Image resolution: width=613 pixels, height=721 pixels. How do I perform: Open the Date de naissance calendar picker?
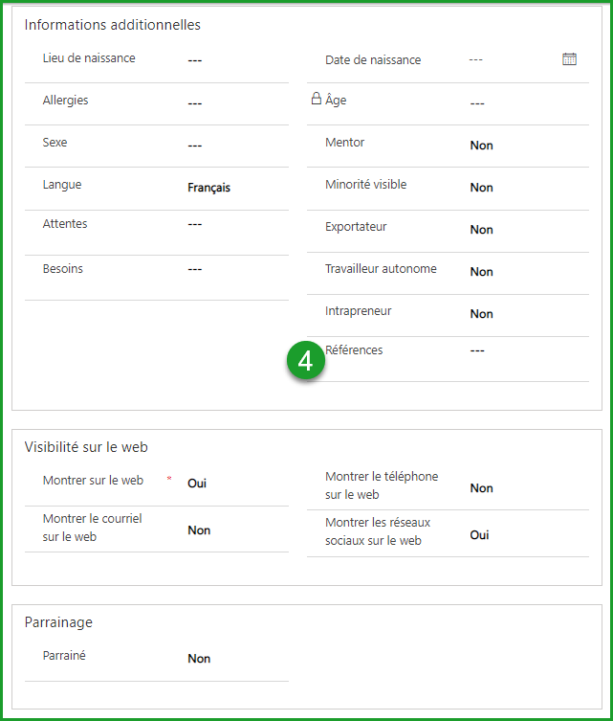pos(569,59)
